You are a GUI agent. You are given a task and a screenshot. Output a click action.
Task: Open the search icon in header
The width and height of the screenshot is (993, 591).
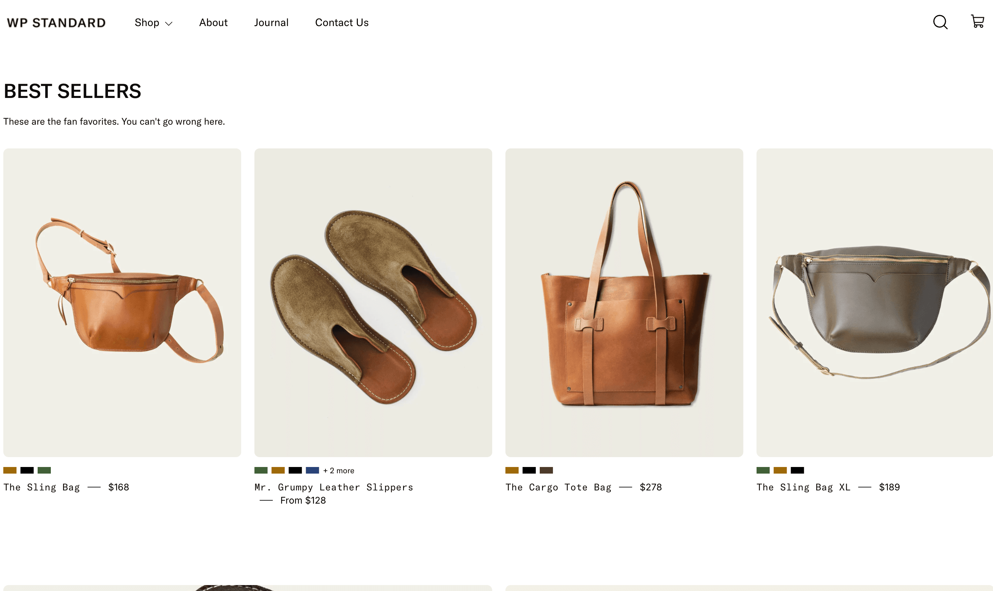pyautogui.click(x=940, y=22)
